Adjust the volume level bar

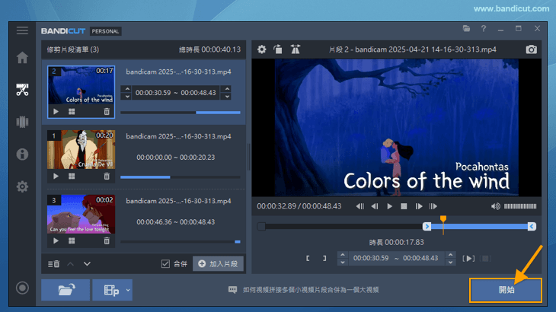pyautogui.click(x=520, y=206)
